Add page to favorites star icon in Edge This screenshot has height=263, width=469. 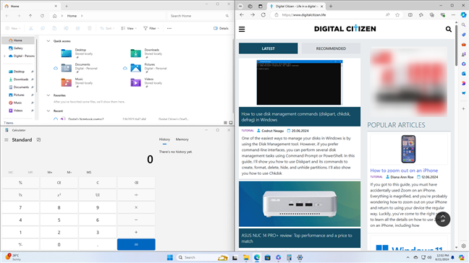[x=397, y=15]
